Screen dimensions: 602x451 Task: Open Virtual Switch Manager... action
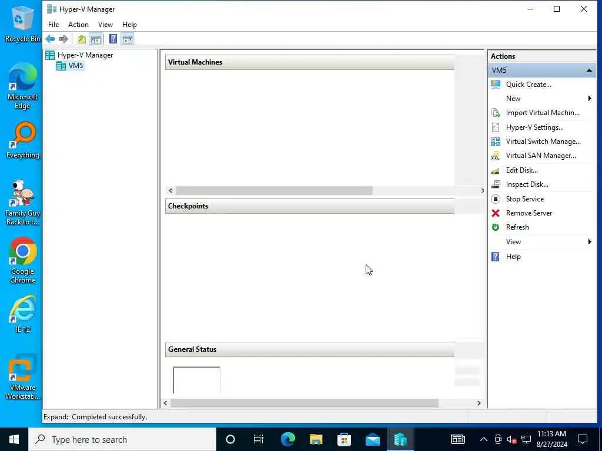(x=543, y=142)
